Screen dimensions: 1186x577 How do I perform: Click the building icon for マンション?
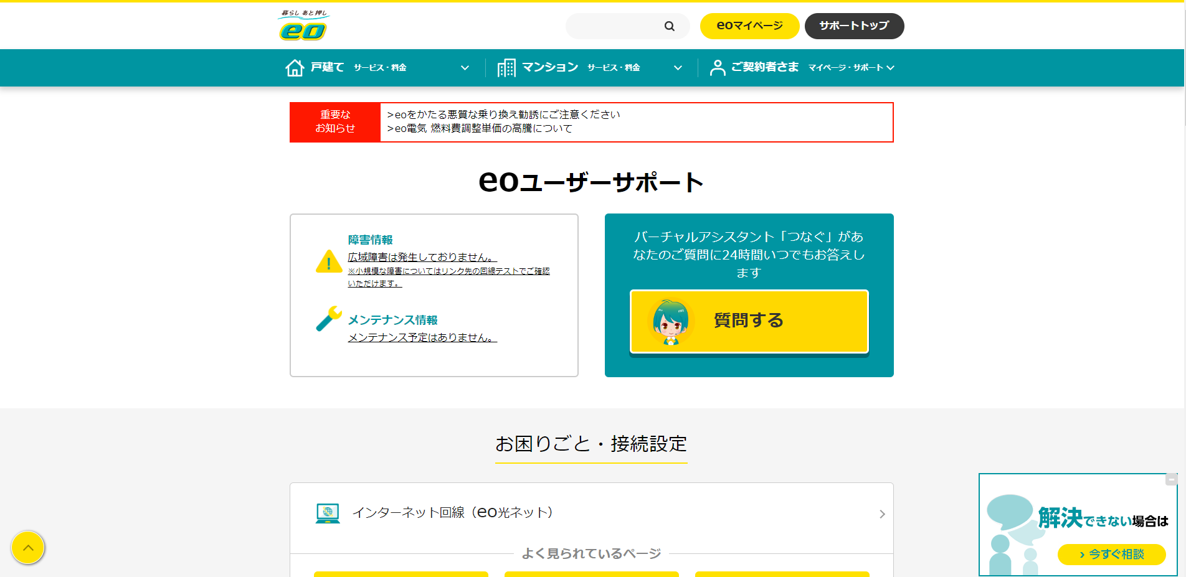506,68
